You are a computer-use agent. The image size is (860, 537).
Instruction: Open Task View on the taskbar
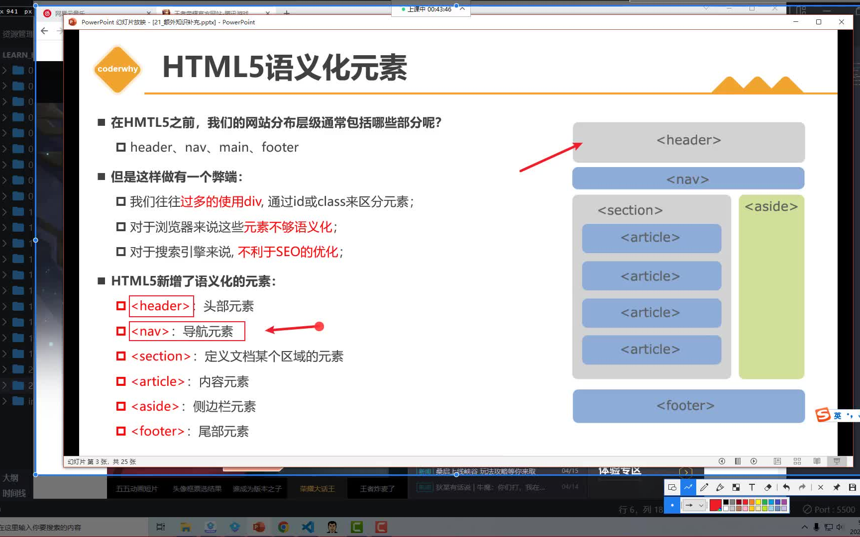pos(160,527)
